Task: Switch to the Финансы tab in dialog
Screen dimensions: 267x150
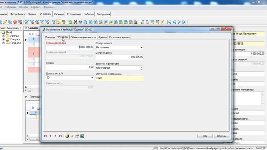Action: coord(63,37)
